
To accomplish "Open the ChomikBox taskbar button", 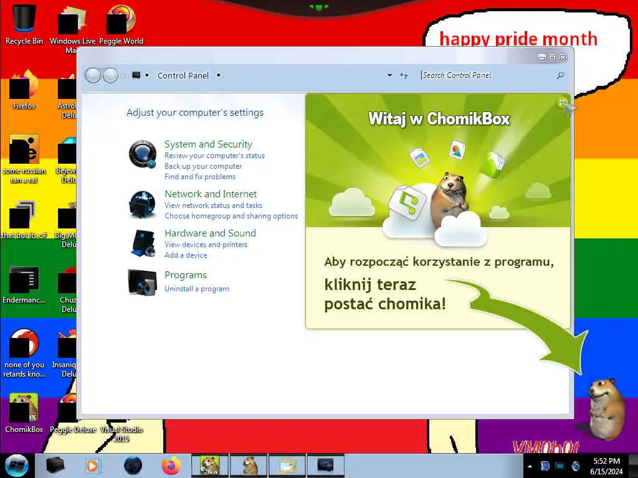I will coord(209,466).
